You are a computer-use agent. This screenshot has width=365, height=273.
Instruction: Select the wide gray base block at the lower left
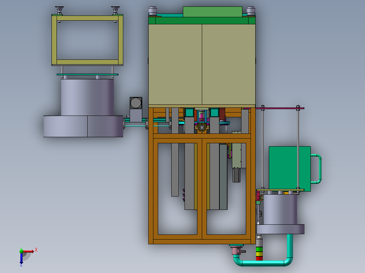coord(83,126)
